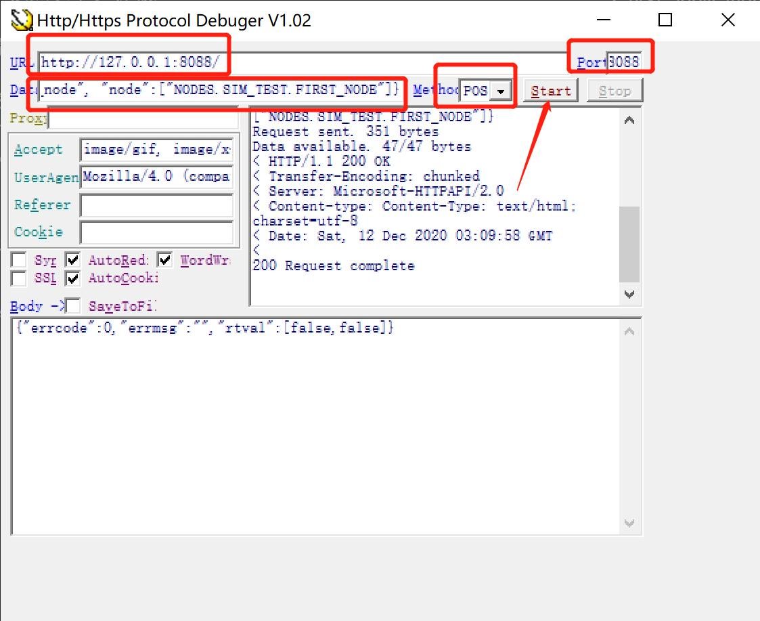Enable the SSL checkbox

coord(18,278)
